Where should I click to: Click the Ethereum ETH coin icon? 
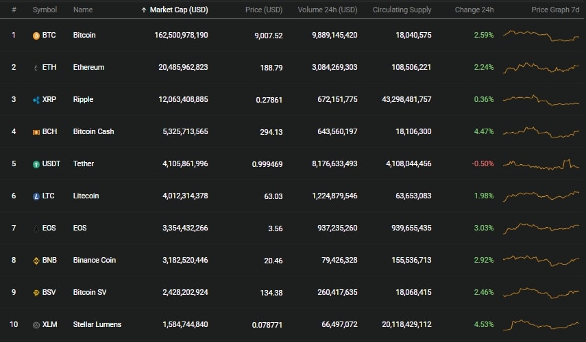click(x=36, y=68)
